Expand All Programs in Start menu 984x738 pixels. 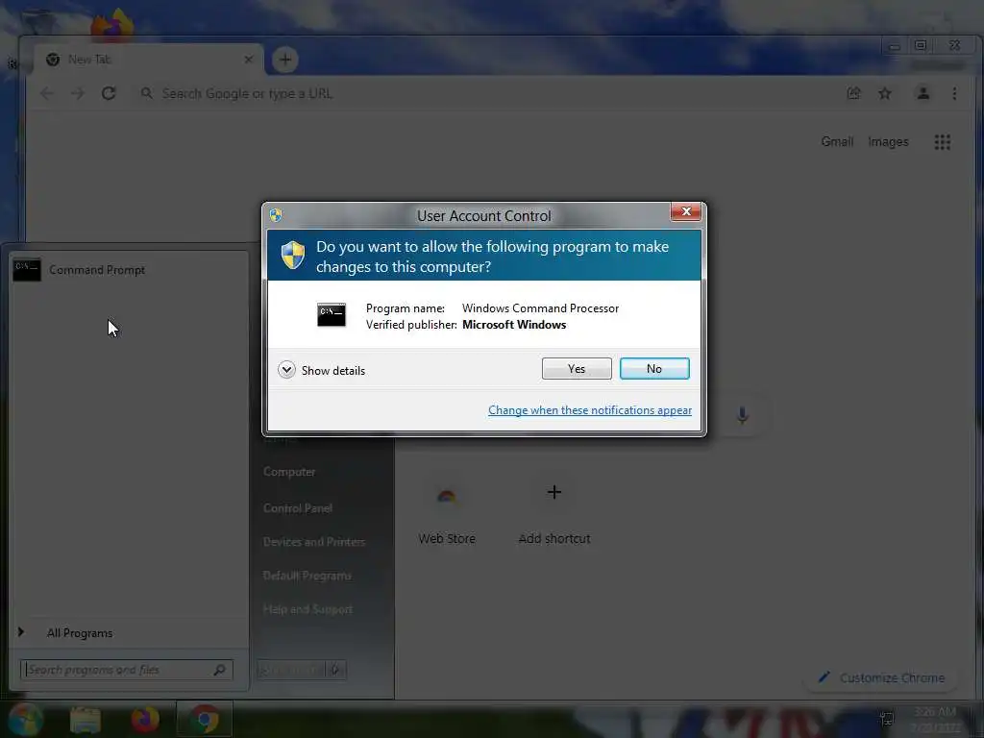80,633
